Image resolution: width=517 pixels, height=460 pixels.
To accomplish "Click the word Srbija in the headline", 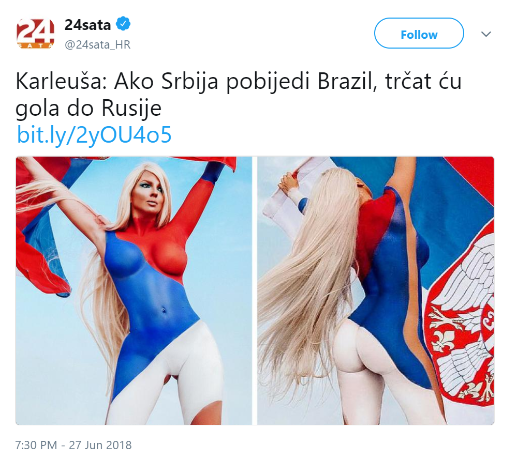I will [x=189, y=81].
